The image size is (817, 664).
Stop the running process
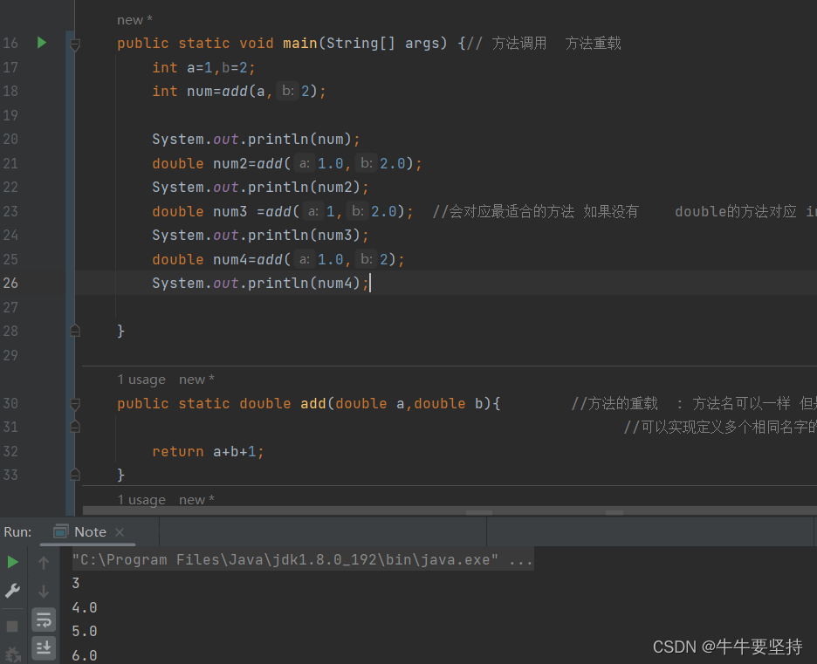coord(12,626)
